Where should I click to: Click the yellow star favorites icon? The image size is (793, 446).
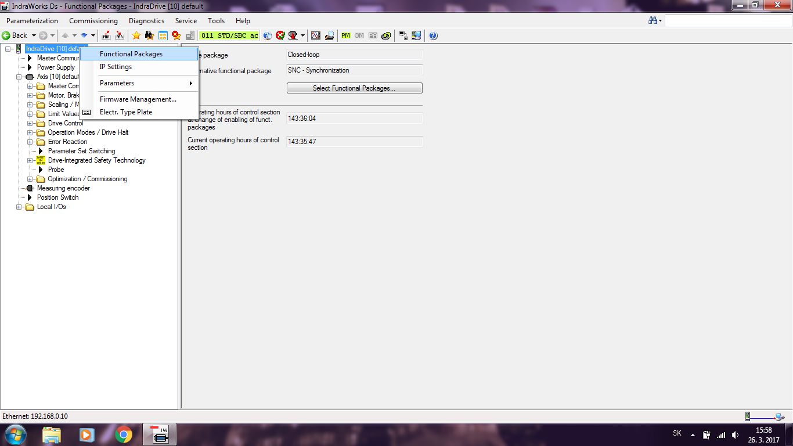pyautogui.click(x=136, y=35)
